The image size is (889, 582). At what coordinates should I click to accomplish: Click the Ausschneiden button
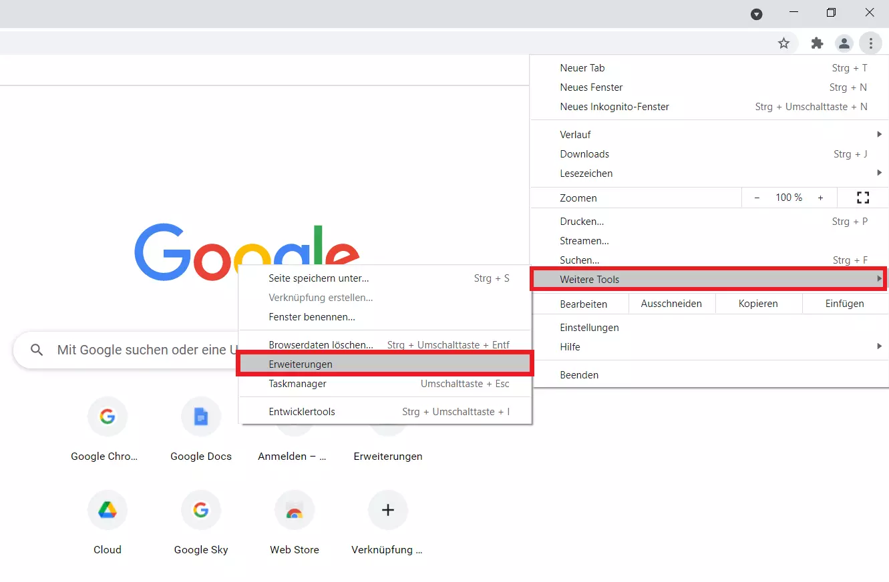[671, 304]
